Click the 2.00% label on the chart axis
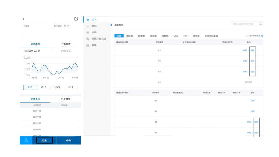The width and height of the screenshot is (279, 157). point(27,58)
